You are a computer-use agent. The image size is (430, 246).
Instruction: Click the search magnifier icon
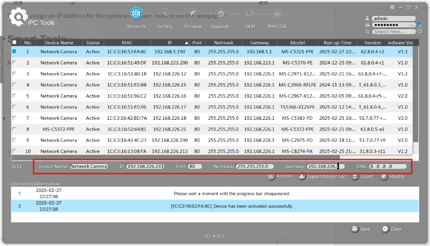[x=368, y=32]
